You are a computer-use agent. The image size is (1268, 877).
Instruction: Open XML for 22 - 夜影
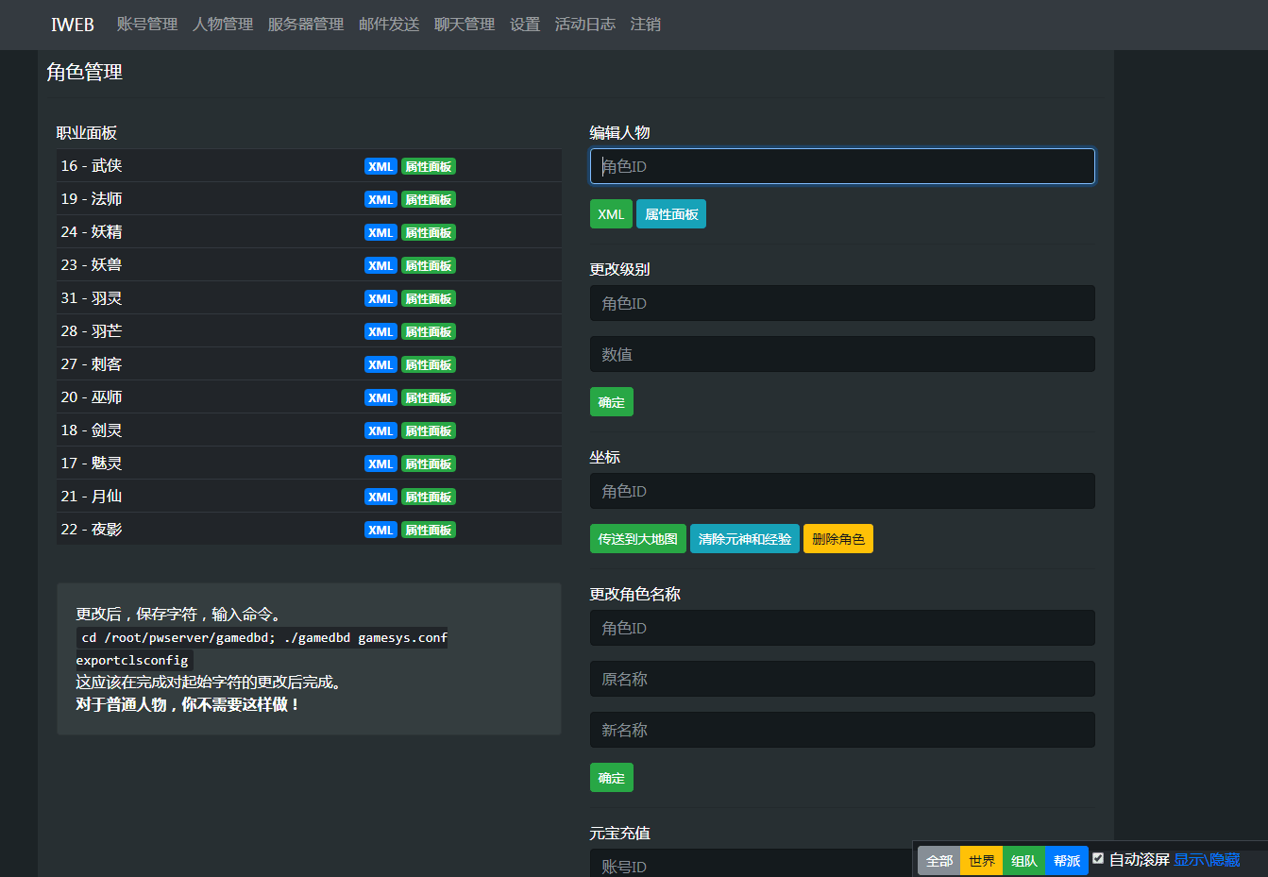tap(380, 530)
